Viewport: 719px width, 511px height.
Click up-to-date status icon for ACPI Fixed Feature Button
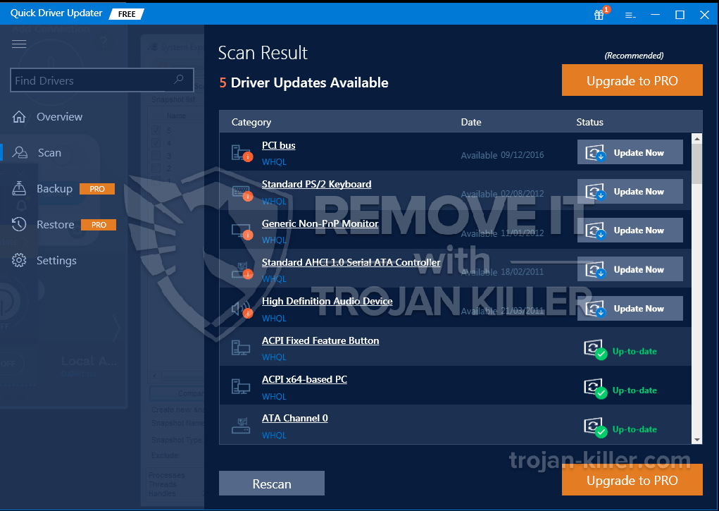click(595, 350)
